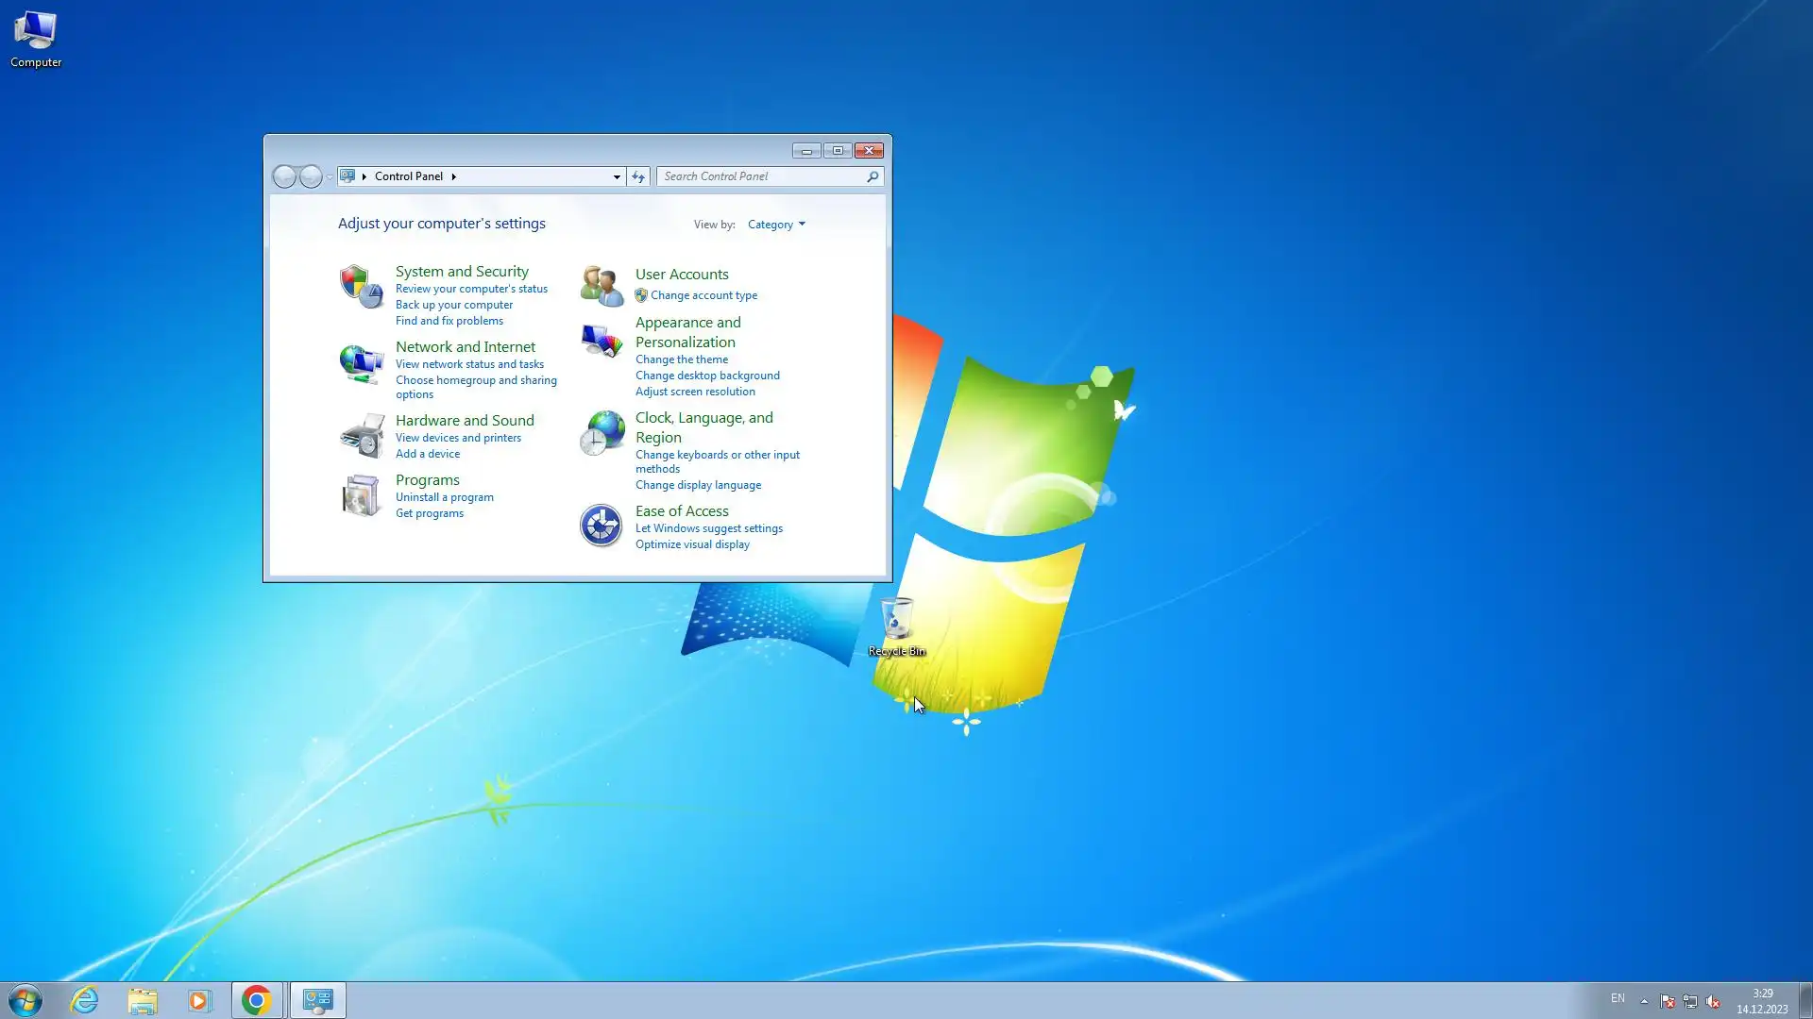Click the Network and Internet globe icon
Screen dimensions: 1813x1019
361,363
